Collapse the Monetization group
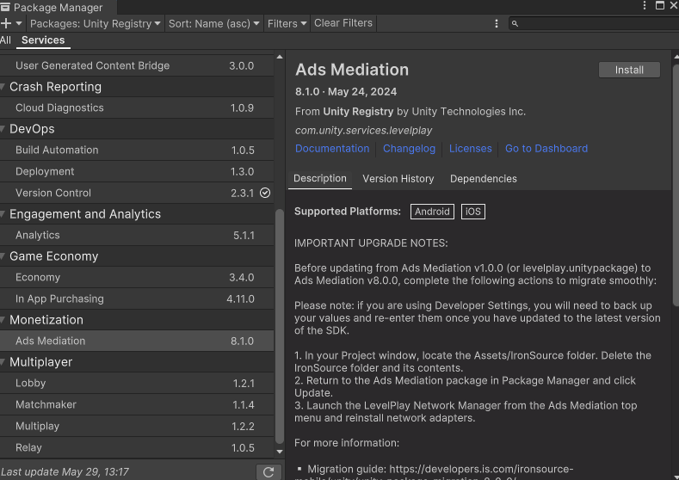Viewport: 679px width, 480px height. tap(3, 320)
